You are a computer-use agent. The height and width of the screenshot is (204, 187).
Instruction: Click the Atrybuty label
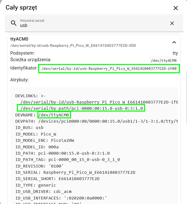pos(19,80)
